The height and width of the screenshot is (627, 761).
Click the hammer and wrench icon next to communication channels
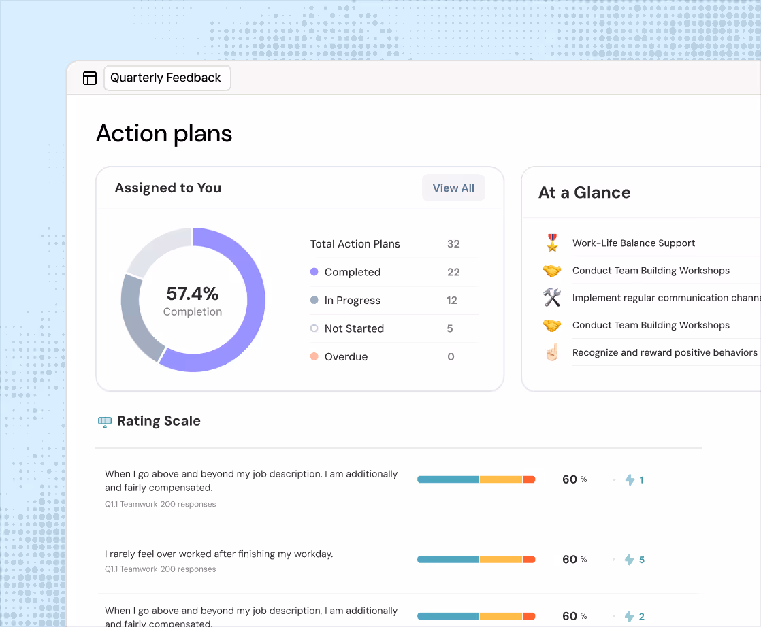point(551,297)
